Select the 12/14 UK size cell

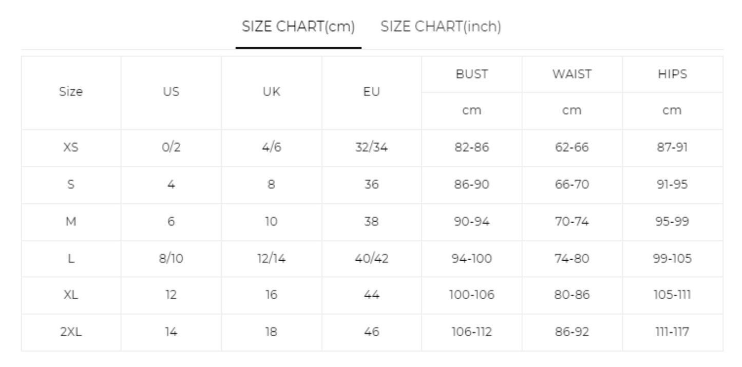pyautogui.click(x=272, y=259)
